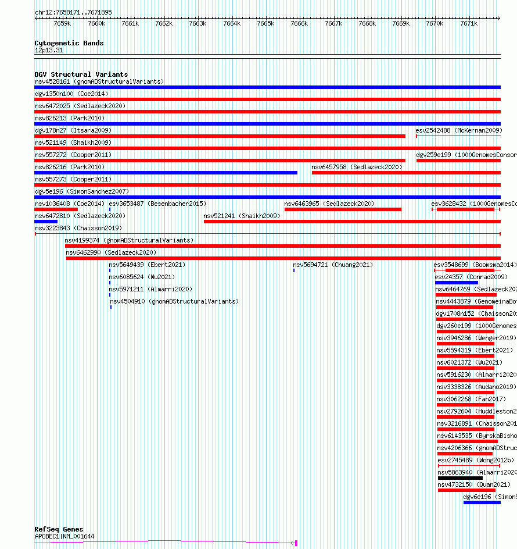
Task: Click the magenta APOBEC1 exon block
Action: (x=296, y=543)
